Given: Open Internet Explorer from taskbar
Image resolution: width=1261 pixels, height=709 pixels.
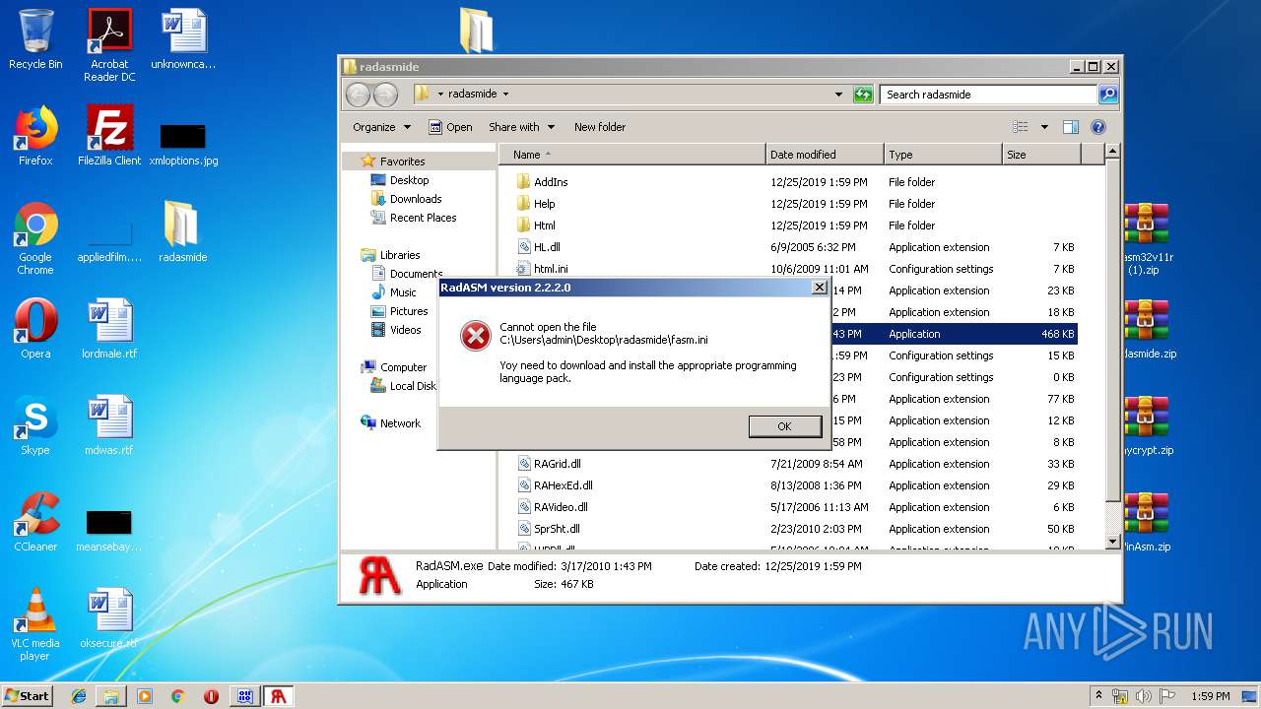Looking at the screenshot, I should 79,696.
